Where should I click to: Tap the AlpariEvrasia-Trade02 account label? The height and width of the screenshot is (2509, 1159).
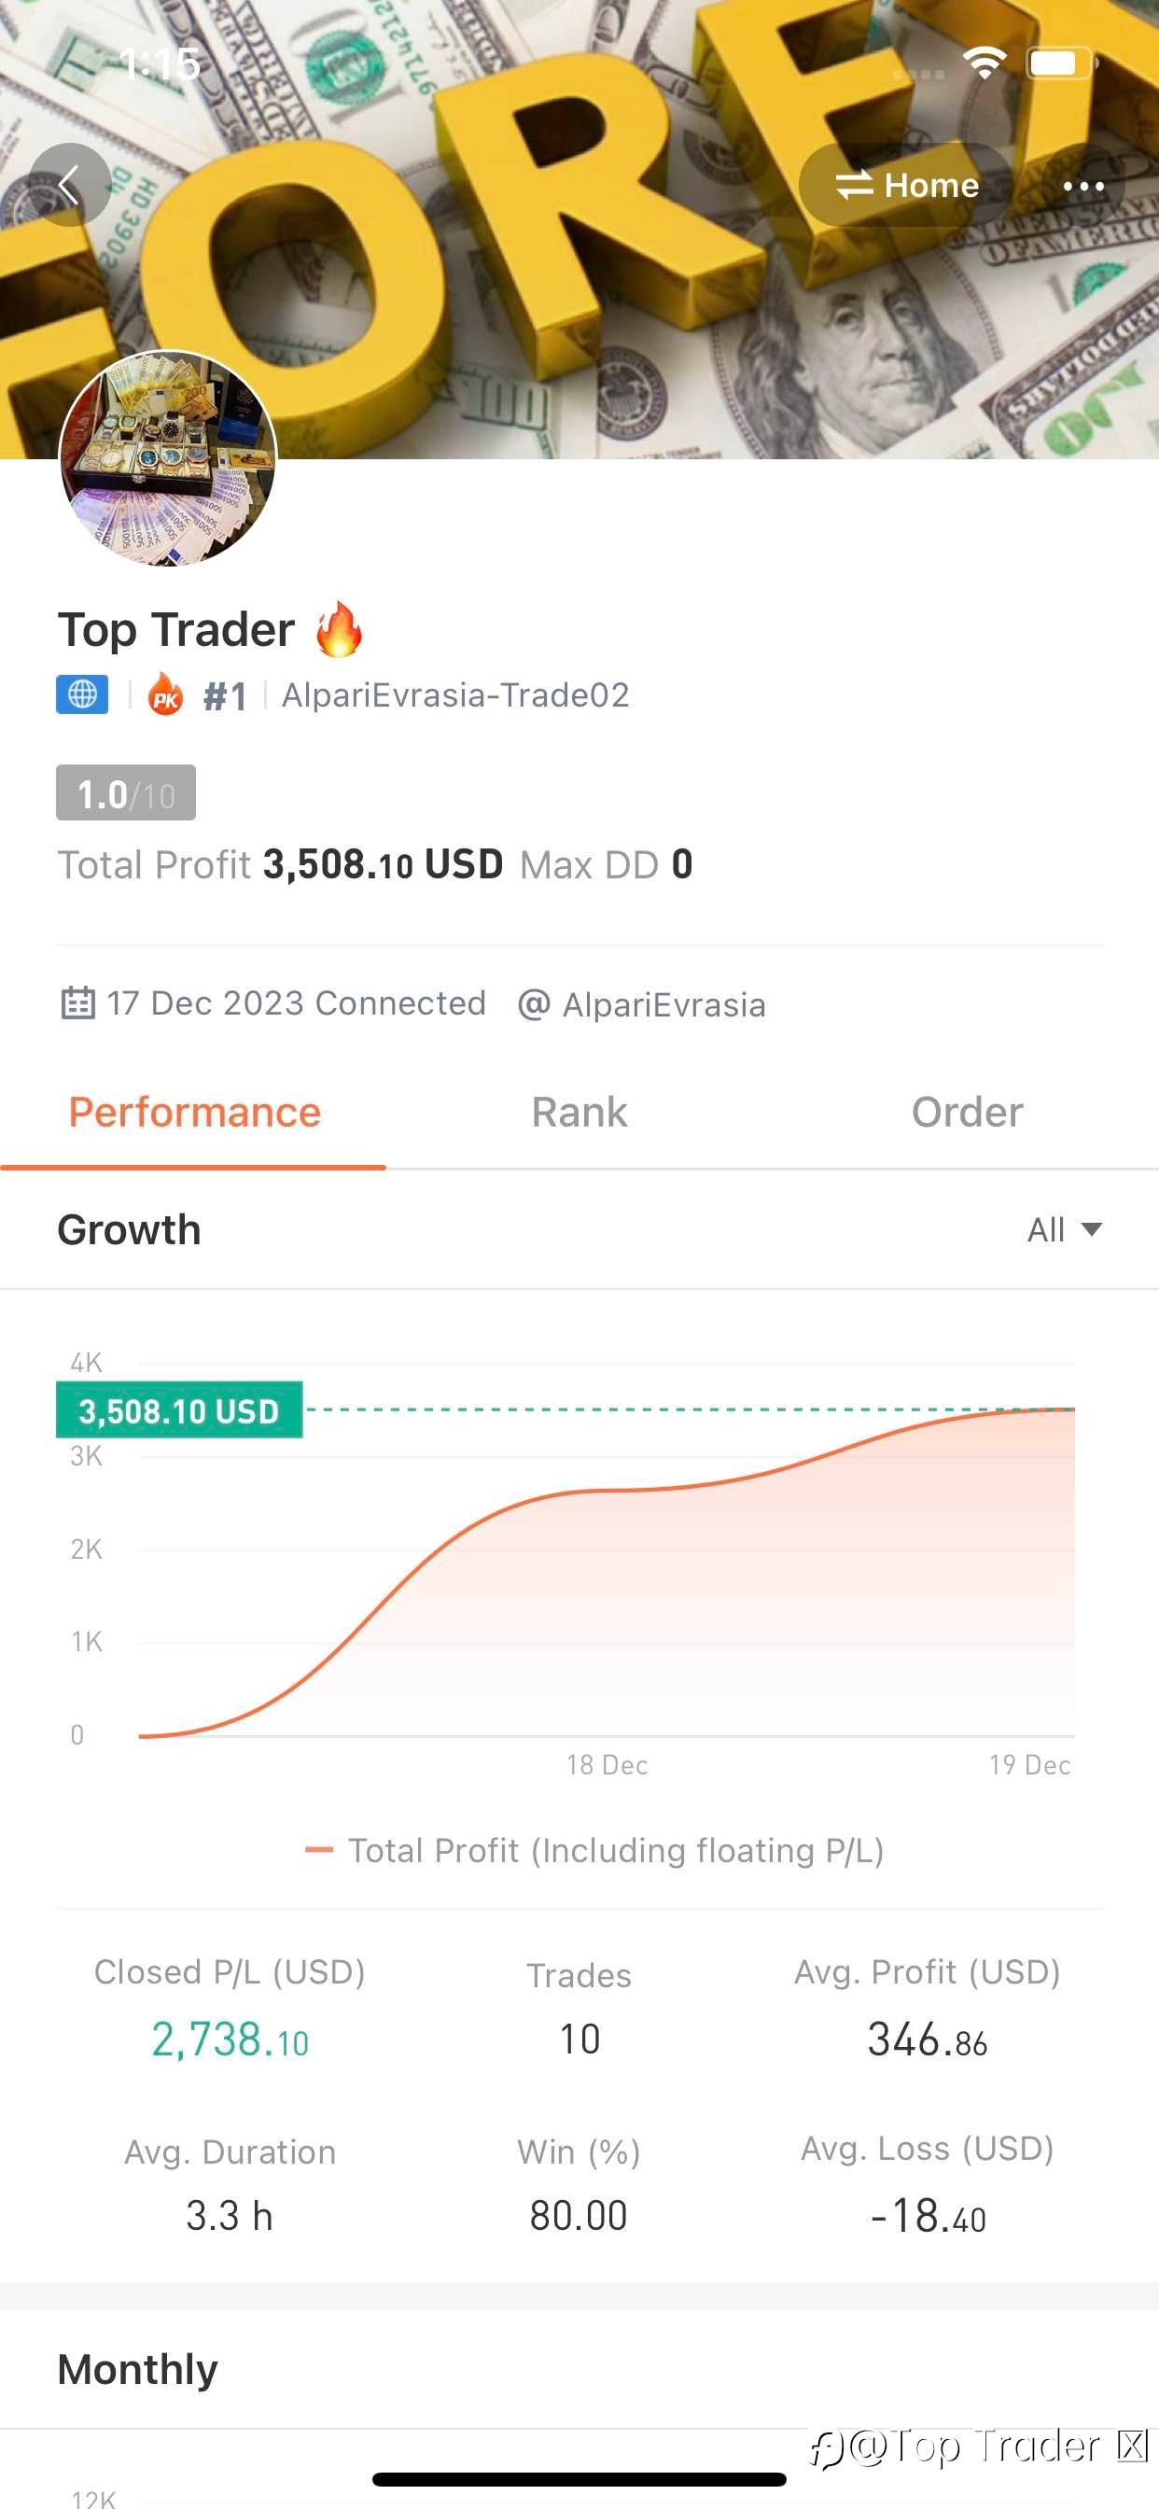click(455, 695)
